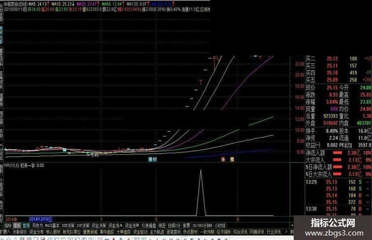This screenshot has width=372, height=240.
Task: Open the 逐笔委托 tab
Action: click(x=174, y=232)
